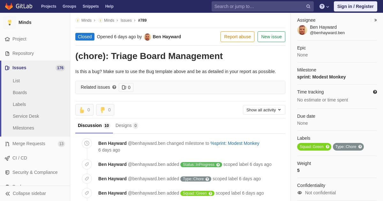This screenshot has height=201, width=383.
Task: Click the thumbs up reaction button
Action: click(84, 110)
